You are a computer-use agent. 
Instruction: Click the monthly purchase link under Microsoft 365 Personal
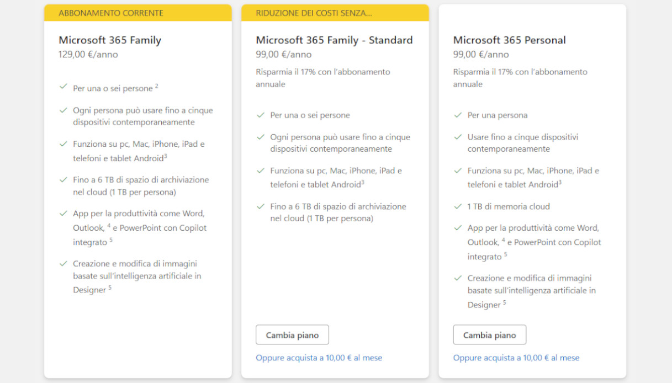(516, 358)
